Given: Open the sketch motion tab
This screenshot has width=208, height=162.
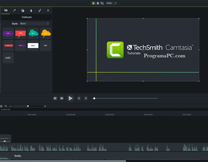Looking at the screenshot, I should coord(40,11).
